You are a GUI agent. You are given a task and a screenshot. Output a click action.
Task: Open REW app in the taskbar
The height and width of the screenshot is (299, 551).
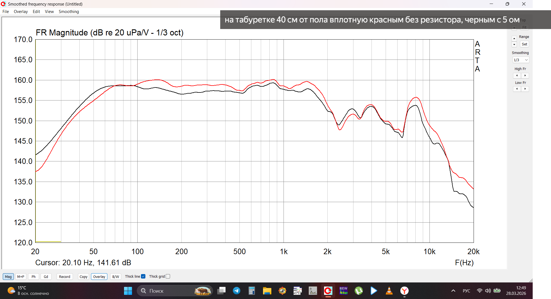coord(343,291)
